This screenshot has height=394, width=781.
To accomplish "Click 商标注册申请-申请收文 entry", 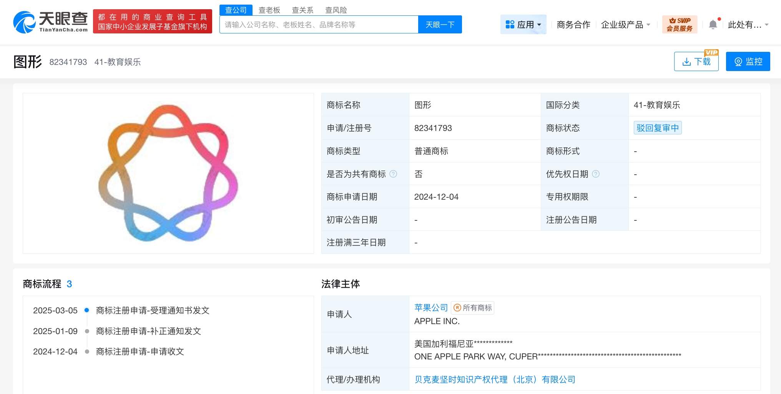I will point(140,351).
